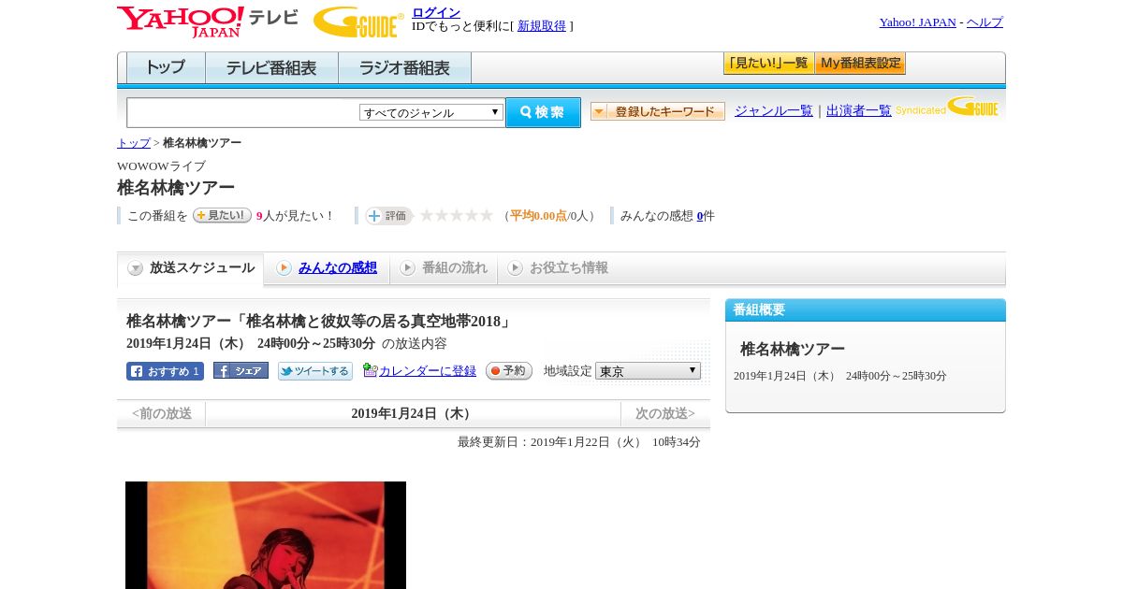Click the 番組概要 panel header
This screenshot has height=589, width=1123.
coord(866,310)
